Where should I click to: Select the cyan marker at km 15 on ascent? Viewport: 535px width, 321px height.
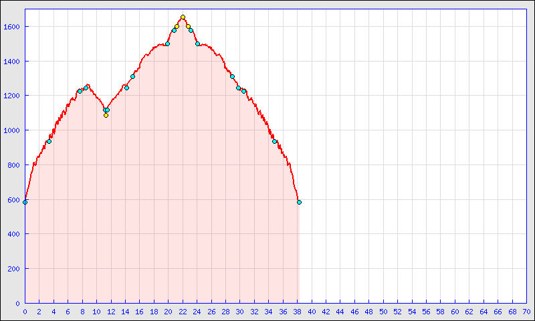click(132, 77)
